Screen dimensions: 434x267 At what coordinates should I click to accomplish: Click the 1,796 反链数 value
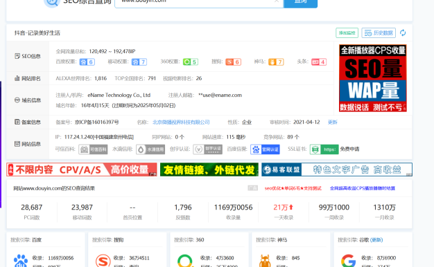pos(182,208)
